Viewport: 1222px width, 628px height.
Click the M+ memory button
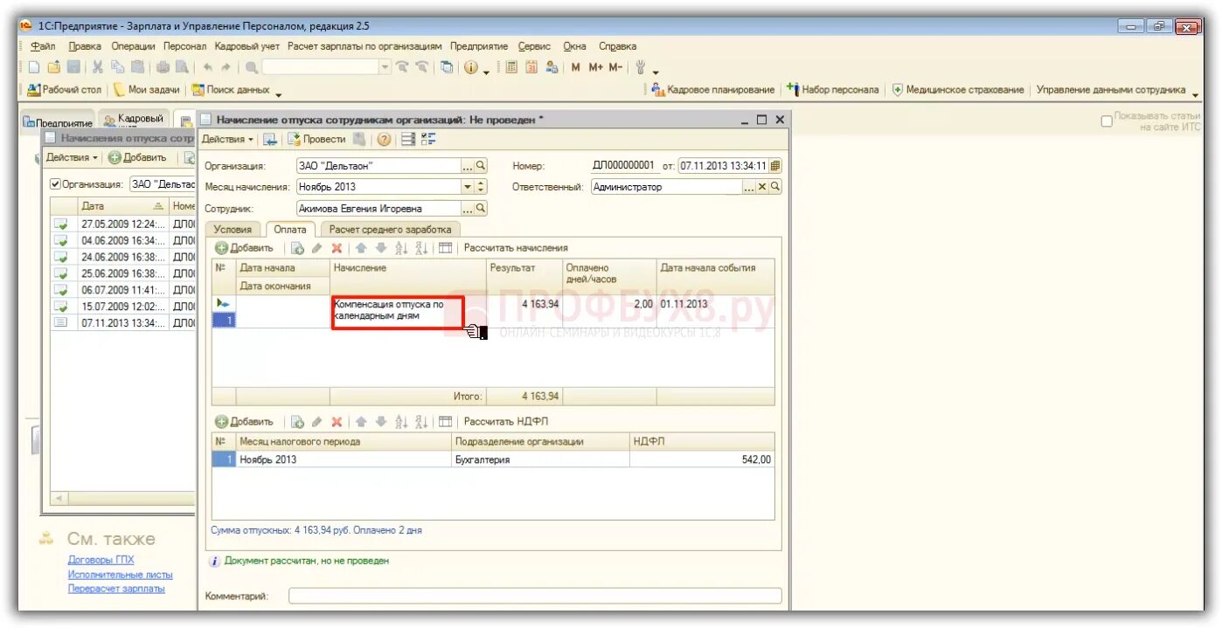(596, 67)
